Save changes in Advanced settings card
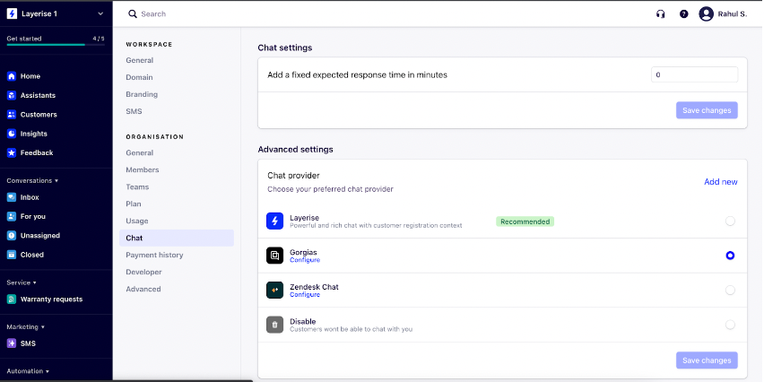The image size is (764, 382). pos(707,360)
